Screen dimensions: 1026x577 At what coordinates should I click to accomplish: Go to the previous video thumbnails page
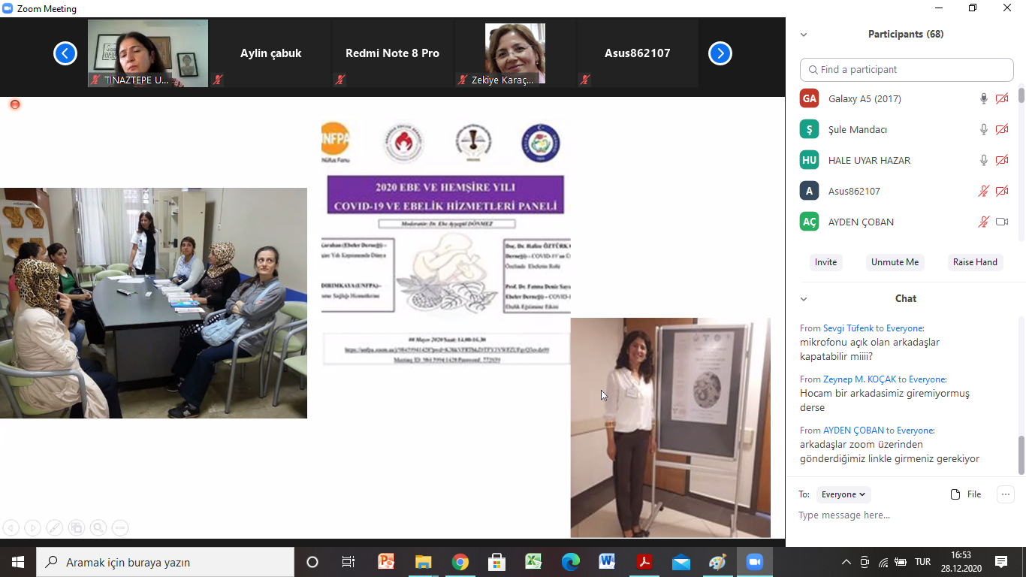pos(65,53)
